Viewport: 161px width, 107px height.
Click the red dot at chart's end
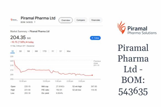[92, 75]
